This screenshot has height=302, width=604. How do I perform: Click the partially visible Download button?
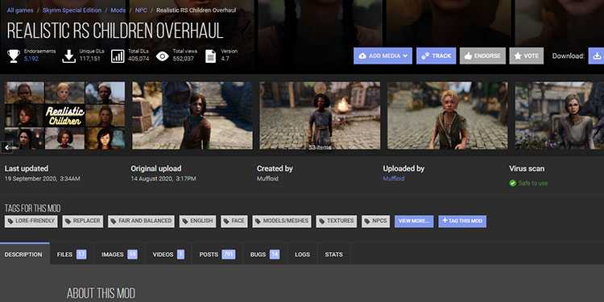pos(596,56)
